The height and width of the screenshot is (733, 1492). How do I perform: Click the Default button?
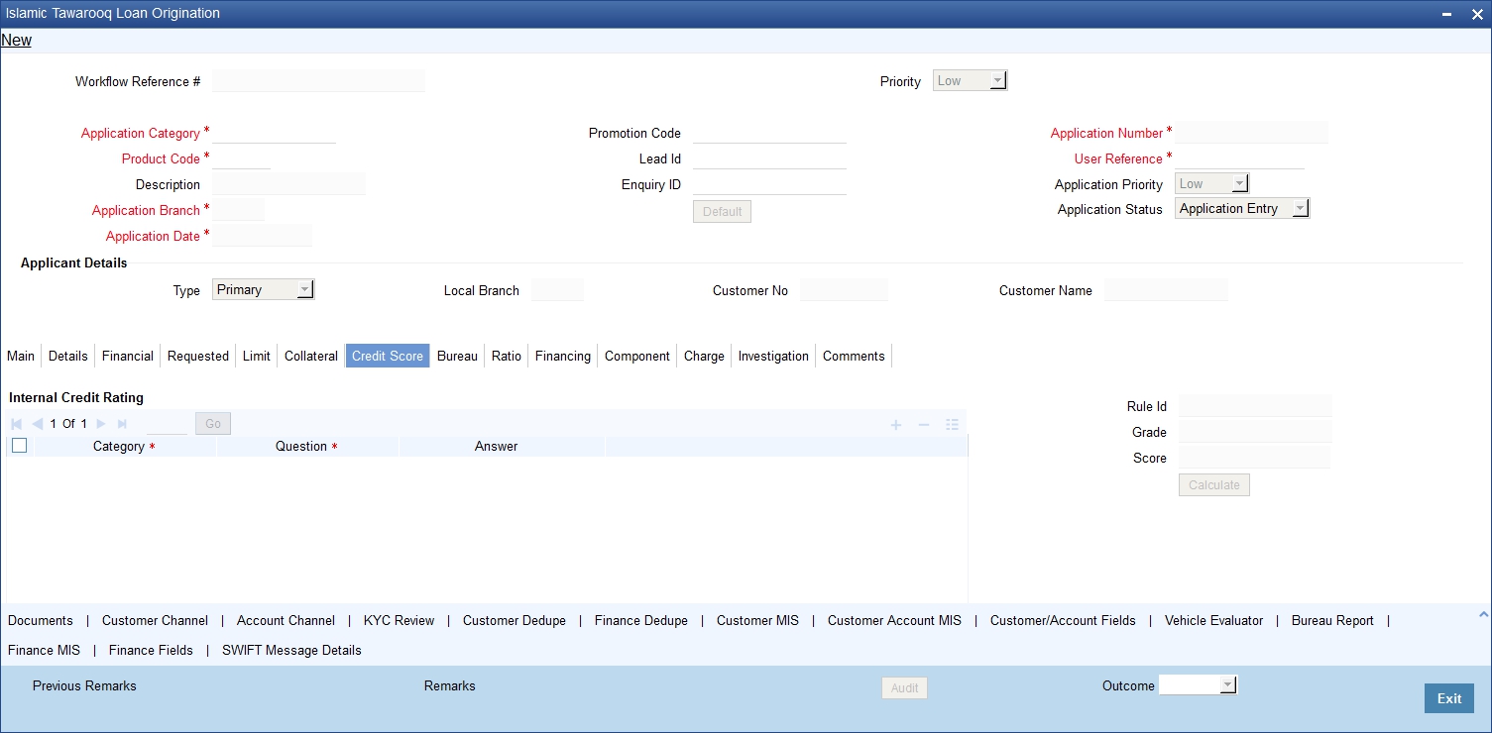point(722,212)
